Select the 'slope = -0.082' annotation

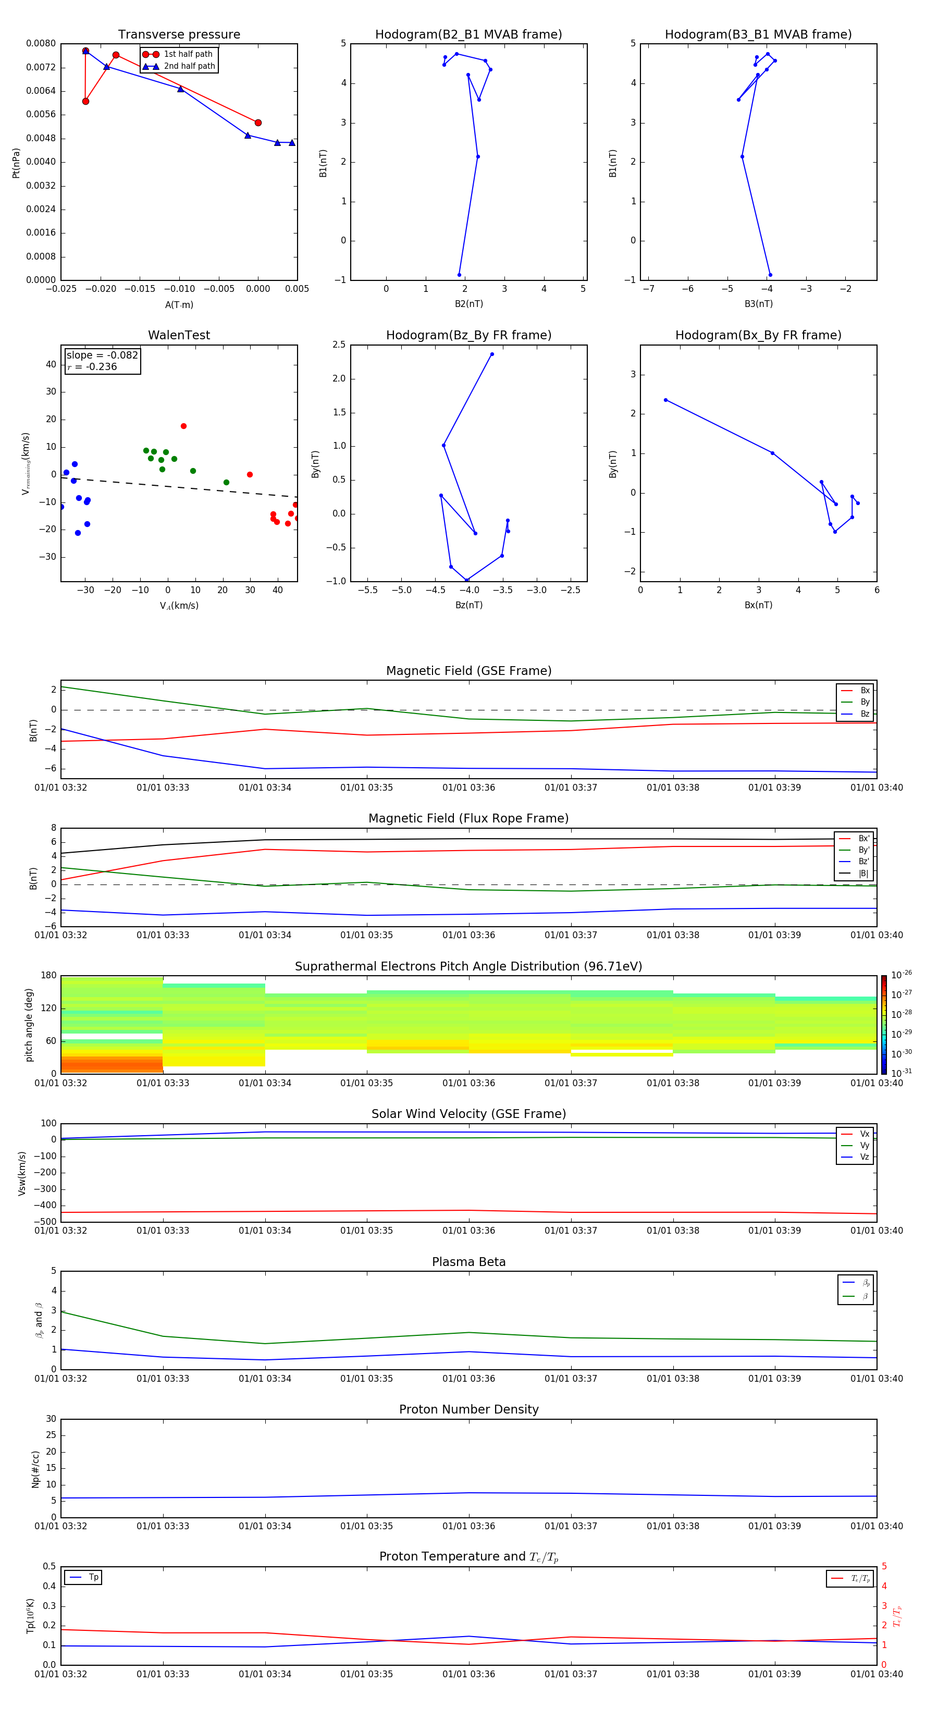tap(102, 355)
